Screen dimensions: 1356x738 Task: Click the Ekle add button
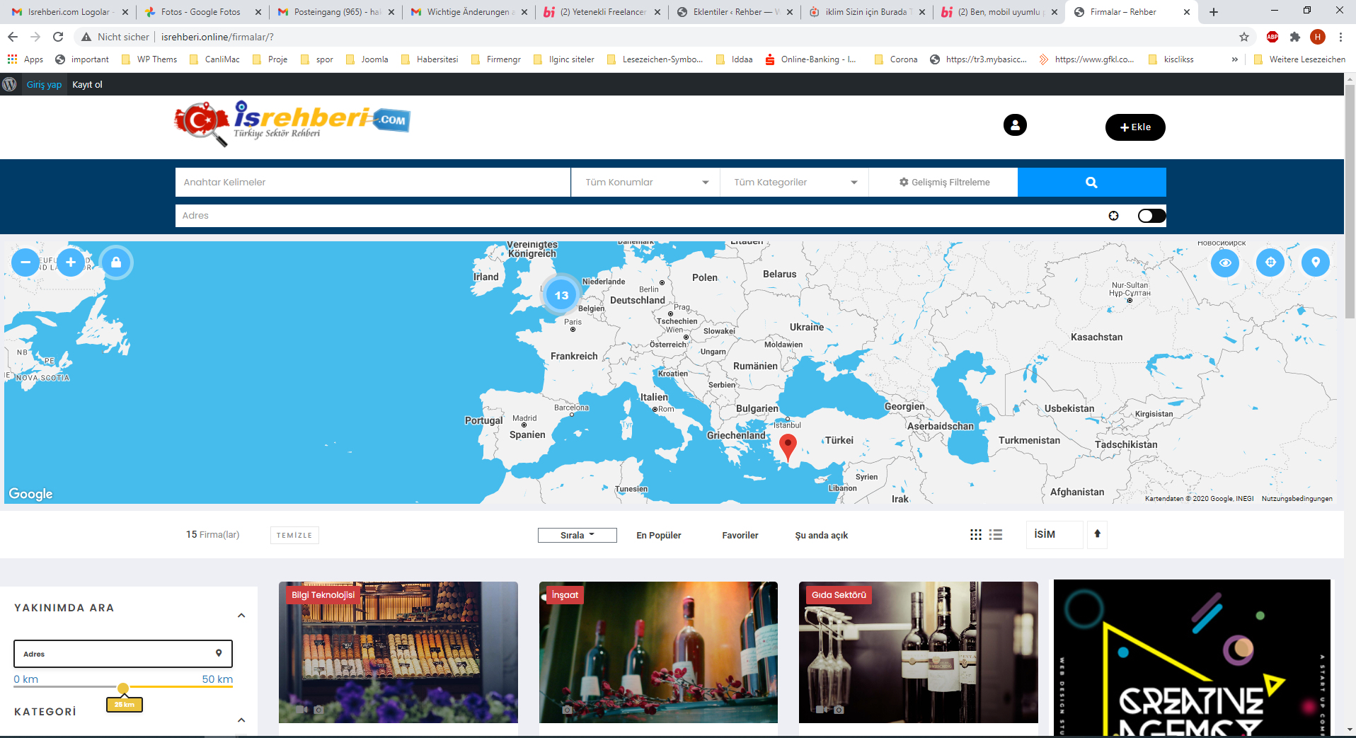coord(1135,127)
